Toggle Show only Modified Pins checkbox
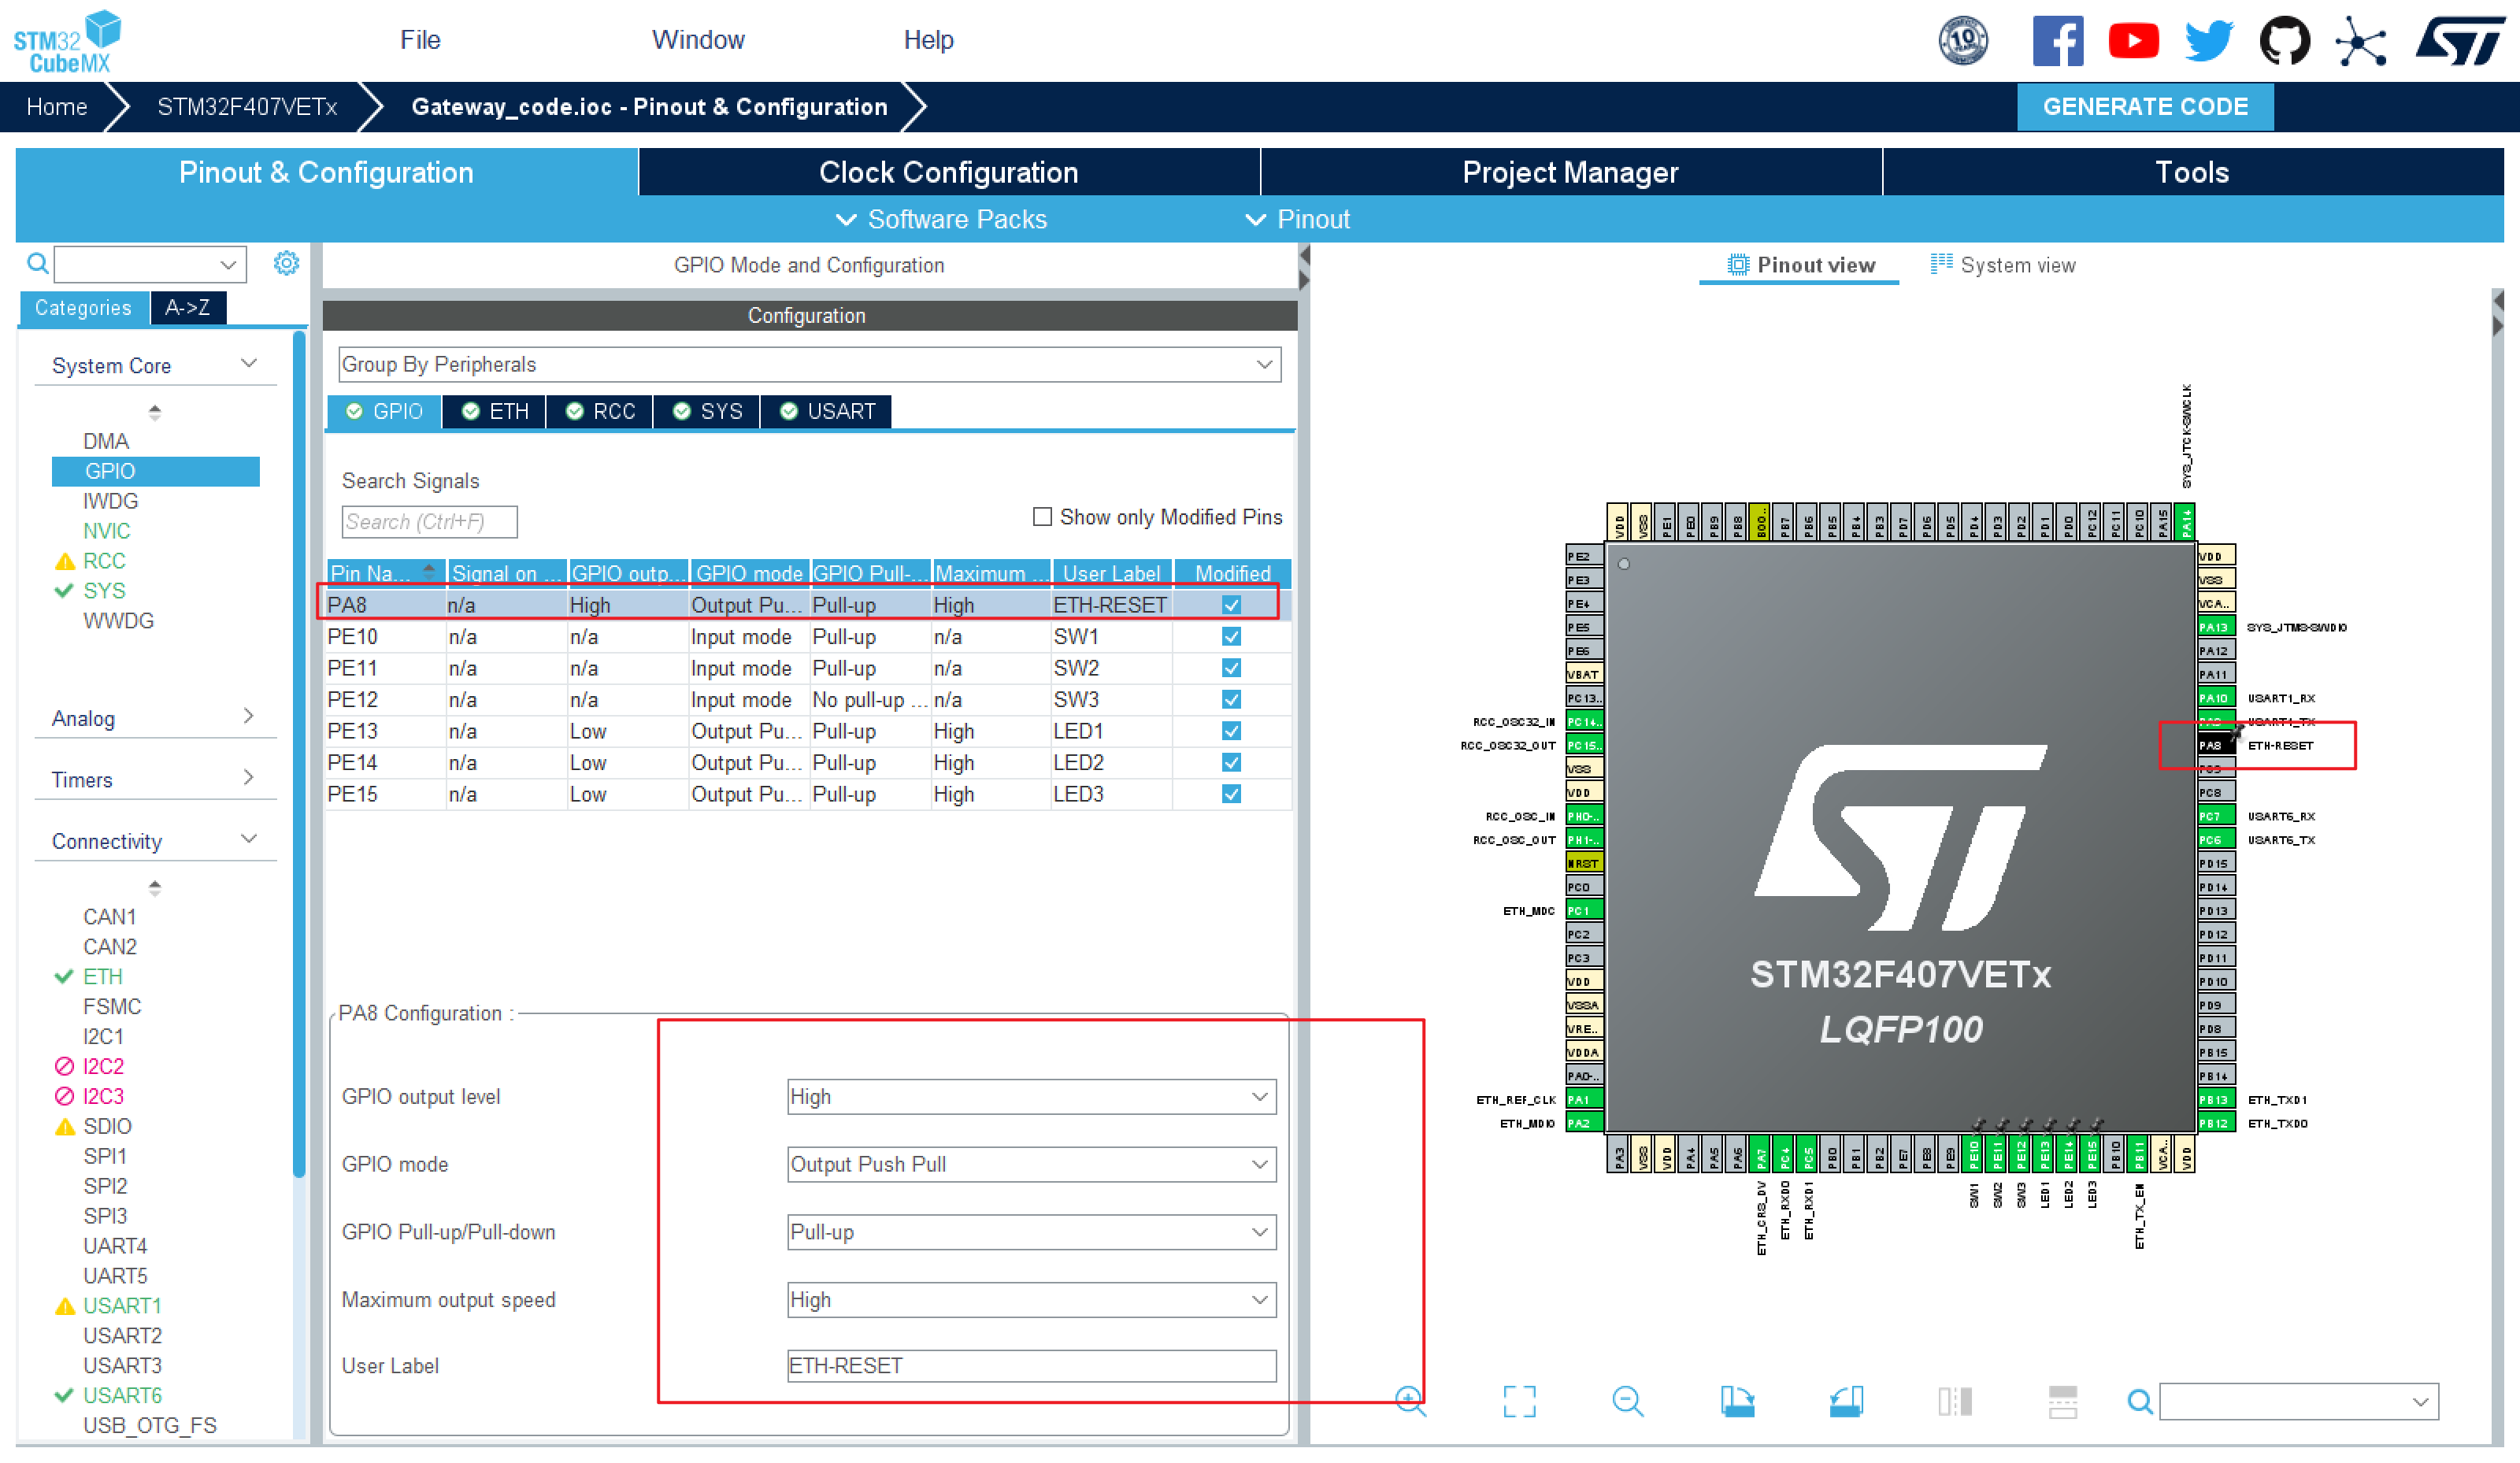Viewport: 2520px width, 1463px height. (1042, 517)
